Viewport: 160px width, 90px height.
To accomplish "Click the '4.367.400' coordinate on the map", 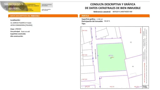I will 84,79.
